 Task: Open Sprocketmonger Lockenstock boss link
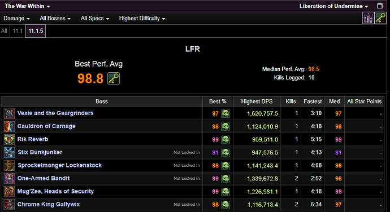[x=60, y=165]
